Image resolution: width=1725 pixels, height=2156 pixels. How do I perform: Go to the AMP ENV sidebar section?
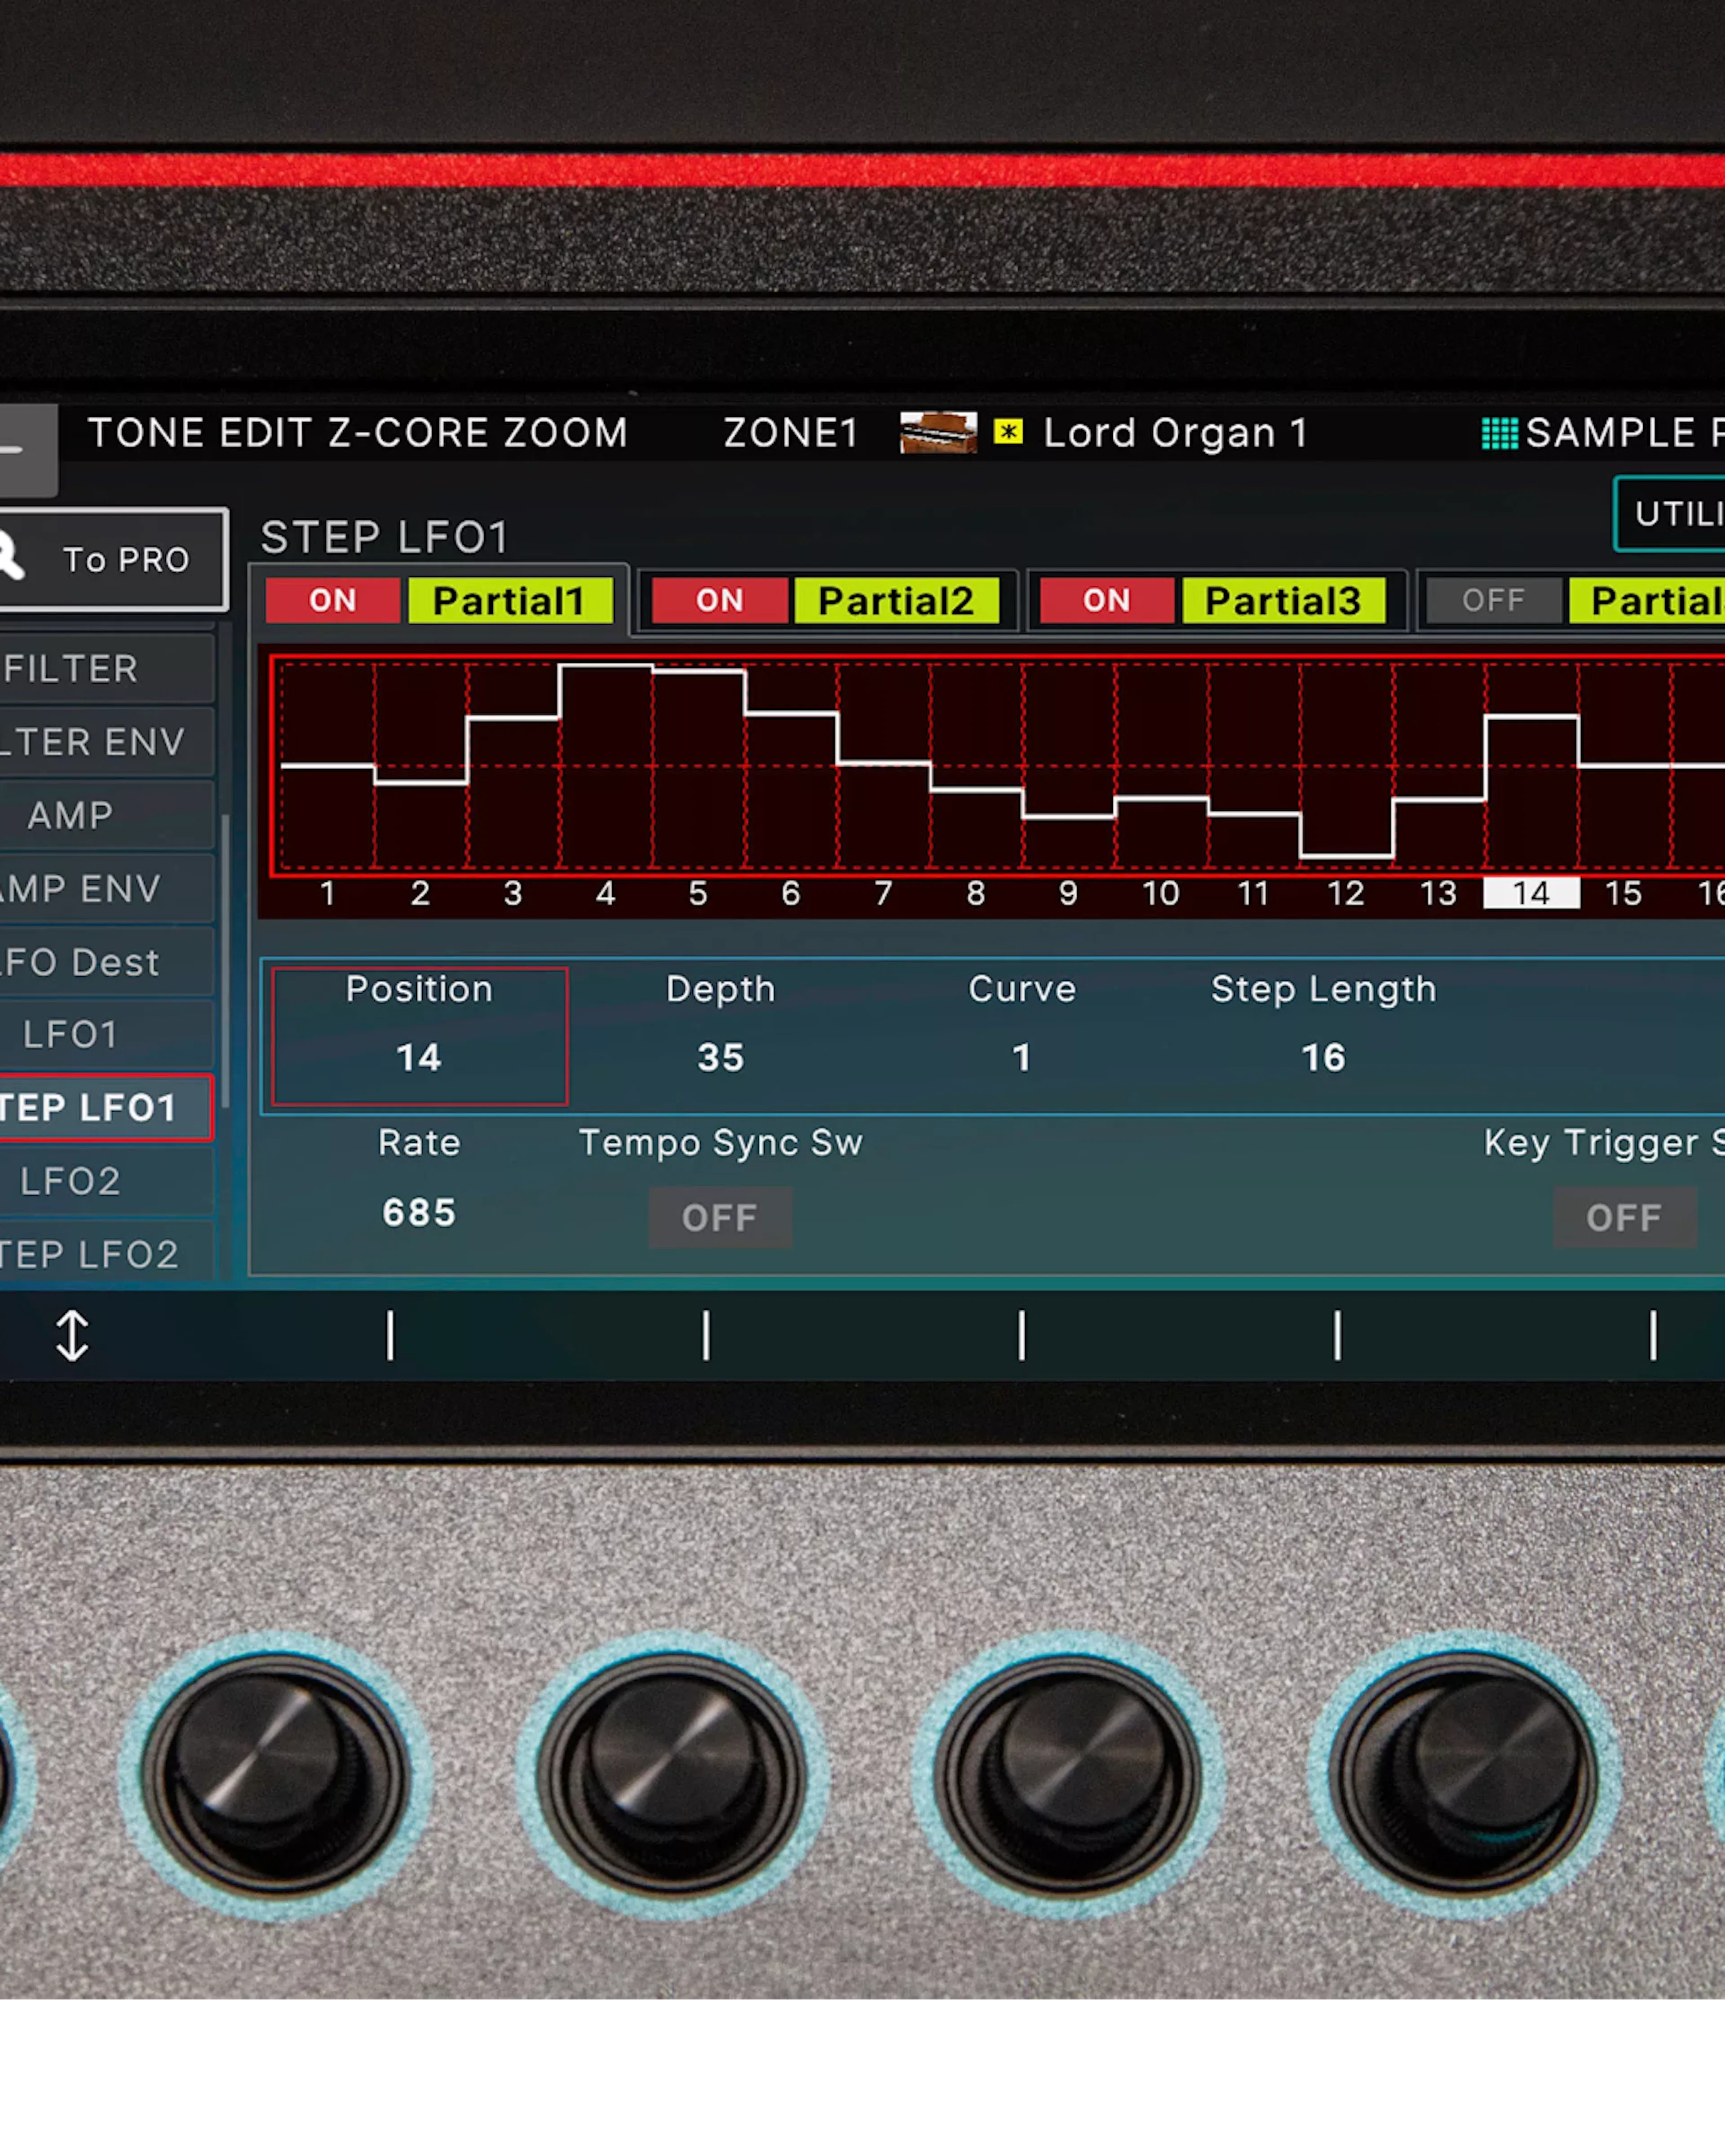pos(106,888)
